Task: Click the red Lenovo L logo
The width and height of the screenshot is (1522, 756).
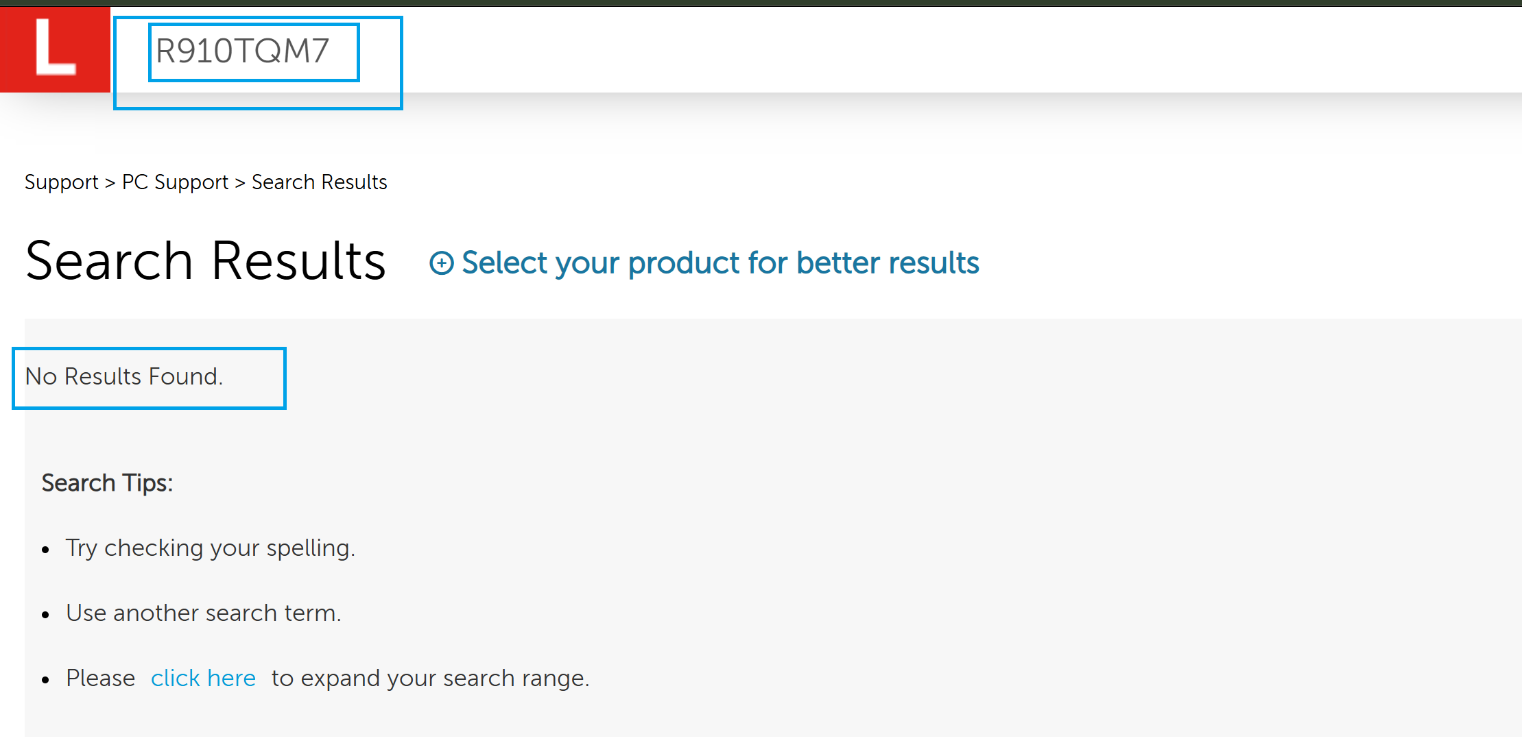Action: pyautogui.click(x=55, y=49)
